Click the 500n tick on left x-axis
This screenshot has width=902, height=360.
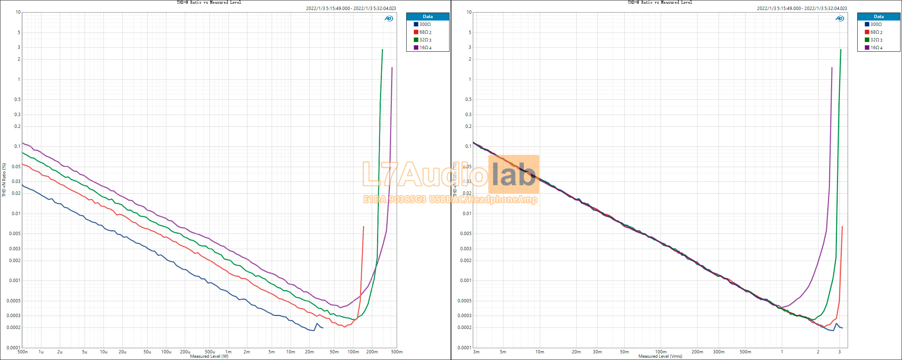(23, 352)
